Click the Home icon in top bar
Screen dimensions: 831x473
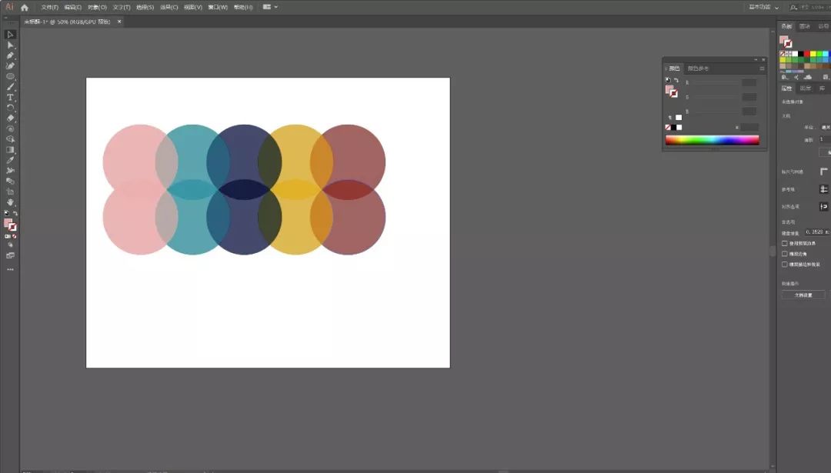pyautogui.click(x=25, y=7)
